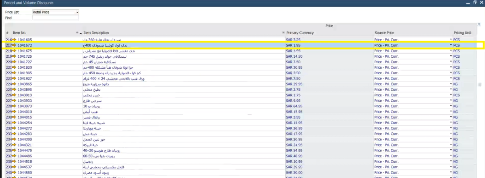Select the SAR 29.95 price cell
485x178 pixels.
[x=329, y=84]
